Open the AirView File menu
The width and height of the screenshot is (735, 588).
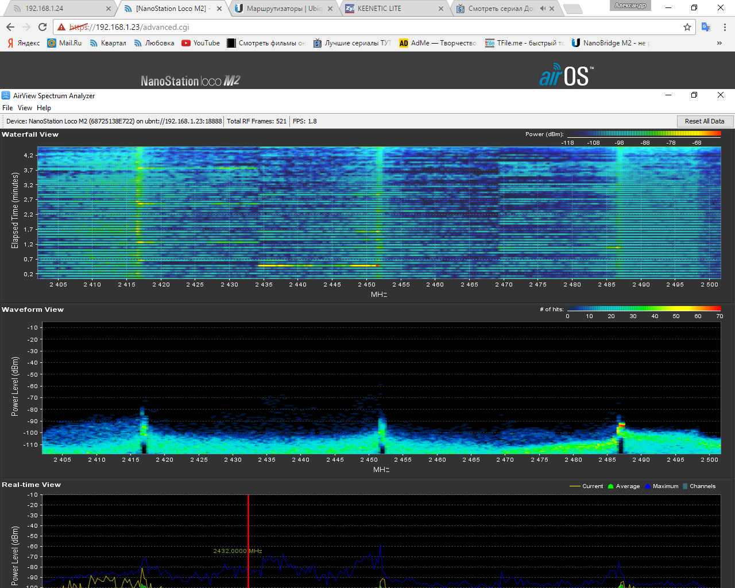click(x=7, y=108)
